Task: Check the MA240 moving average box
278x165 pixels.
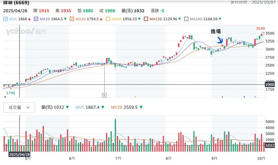Action: 187,19
